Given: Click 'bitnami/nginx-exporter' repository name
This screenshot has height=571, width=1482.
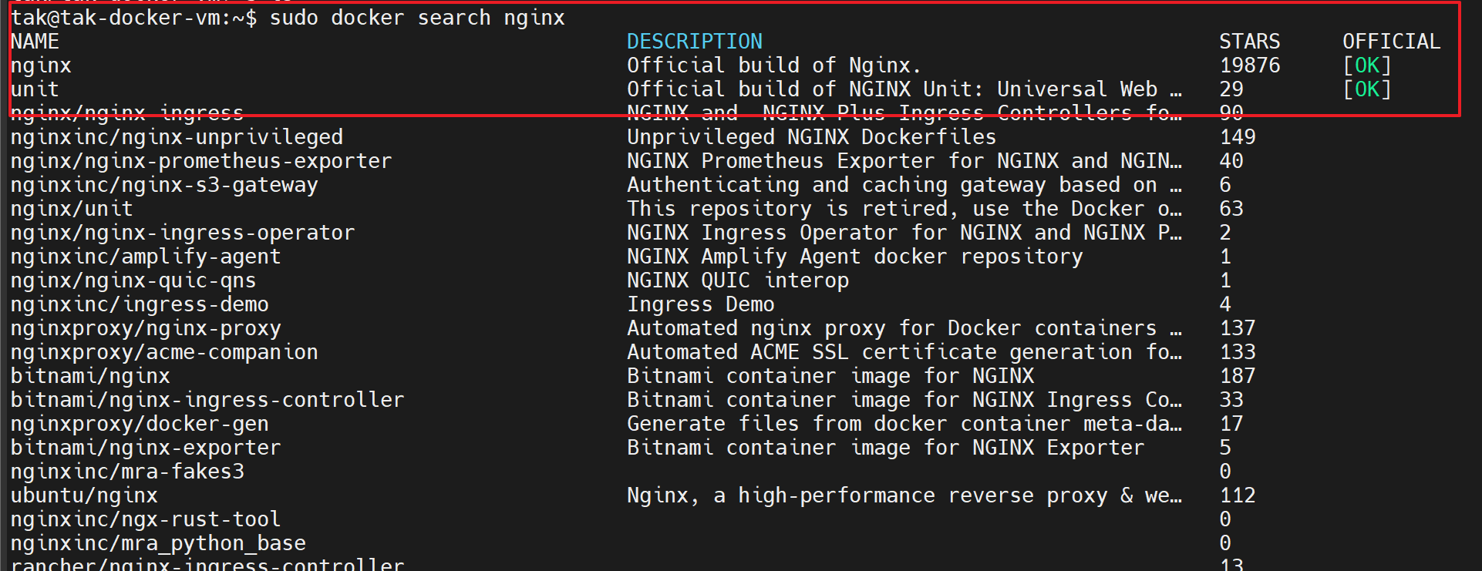Looking at the screenshot, I should 146,448.
